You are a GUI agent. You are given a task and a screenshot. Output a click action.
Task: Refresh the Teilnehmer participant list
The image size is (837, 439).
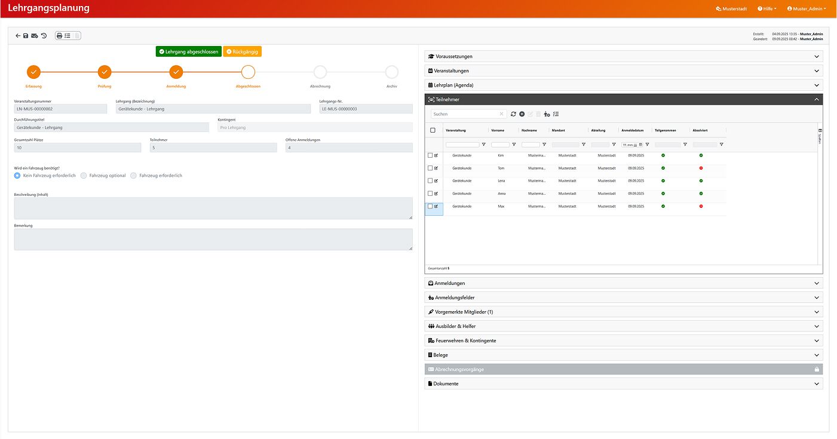[513, 114]
